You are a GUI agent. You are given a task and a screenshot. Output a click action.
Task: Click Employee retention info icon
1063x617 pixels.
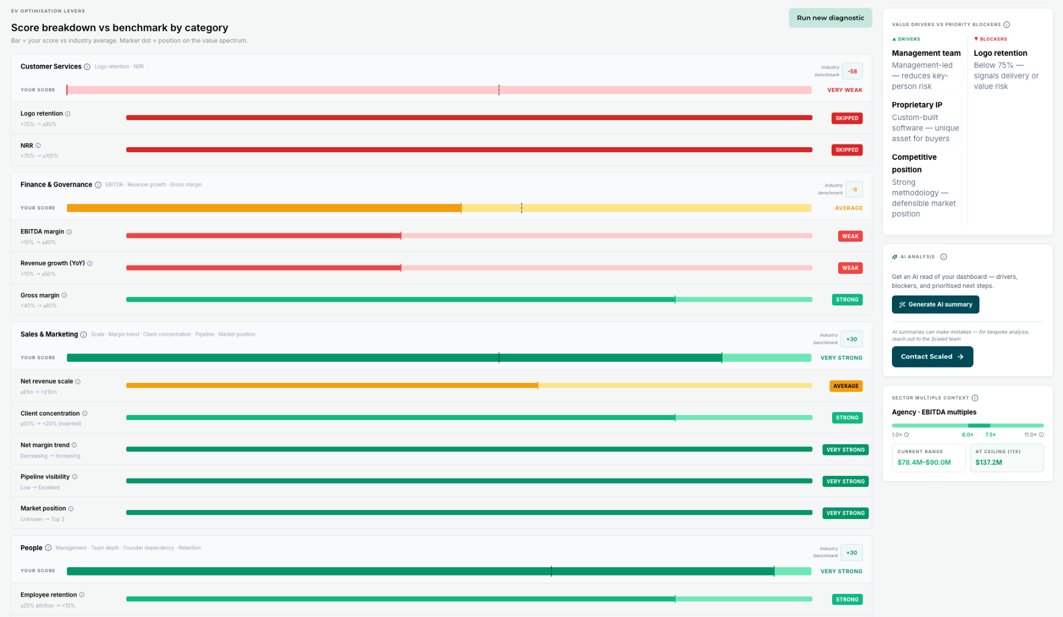point(82,595)
